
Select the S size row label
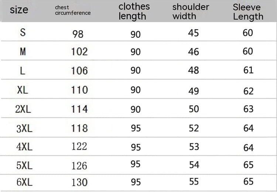tap(23, 32)
